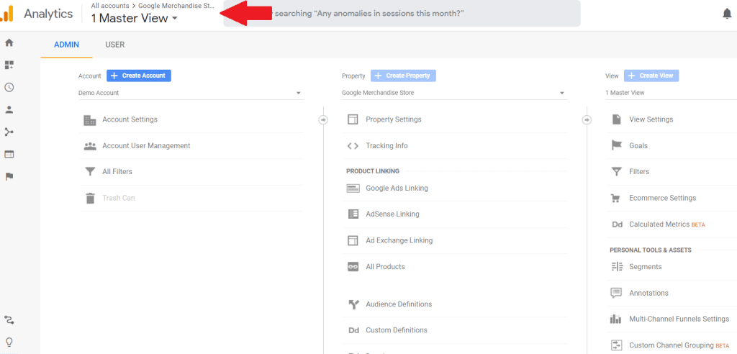Open Account Settings link
This screenshot has width=737, height=354.
coord(130,119)
